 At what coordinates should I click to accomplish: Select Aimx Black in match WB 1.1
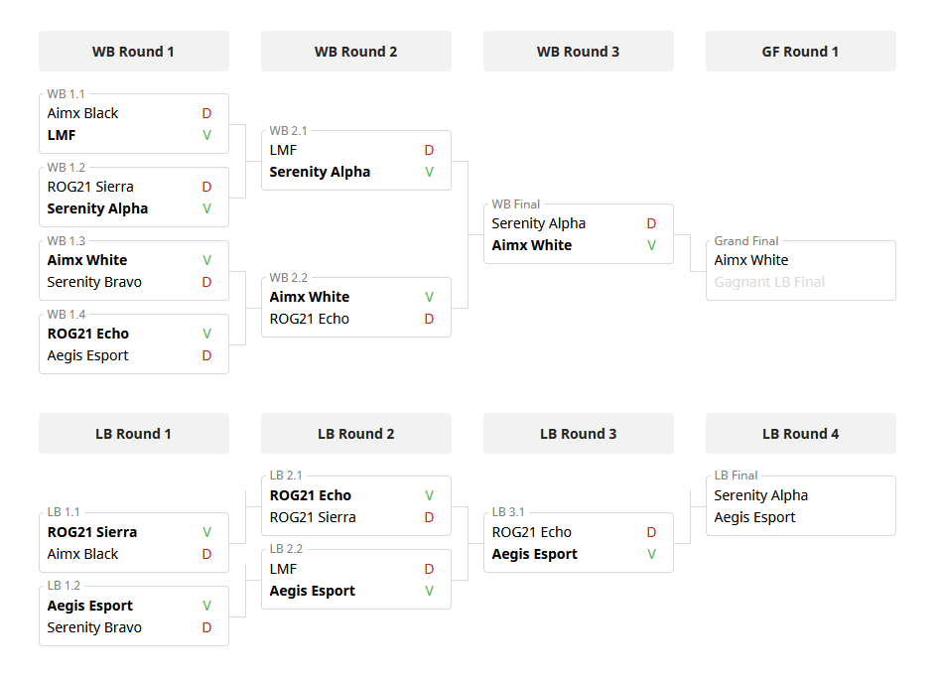coord(82,113)
